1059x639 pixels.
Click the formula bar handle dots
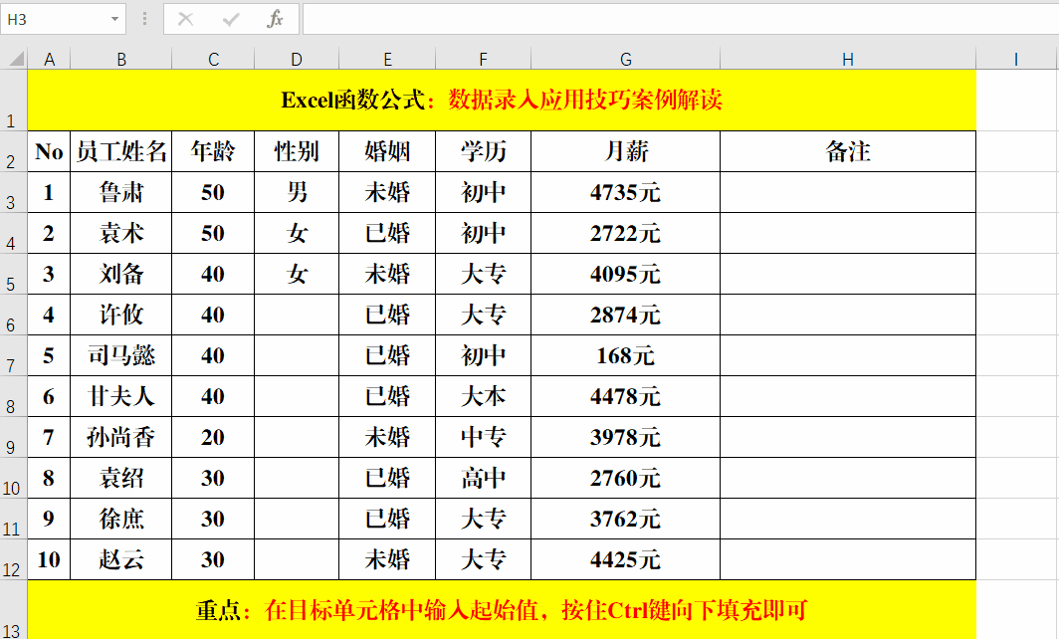[144, 20]
